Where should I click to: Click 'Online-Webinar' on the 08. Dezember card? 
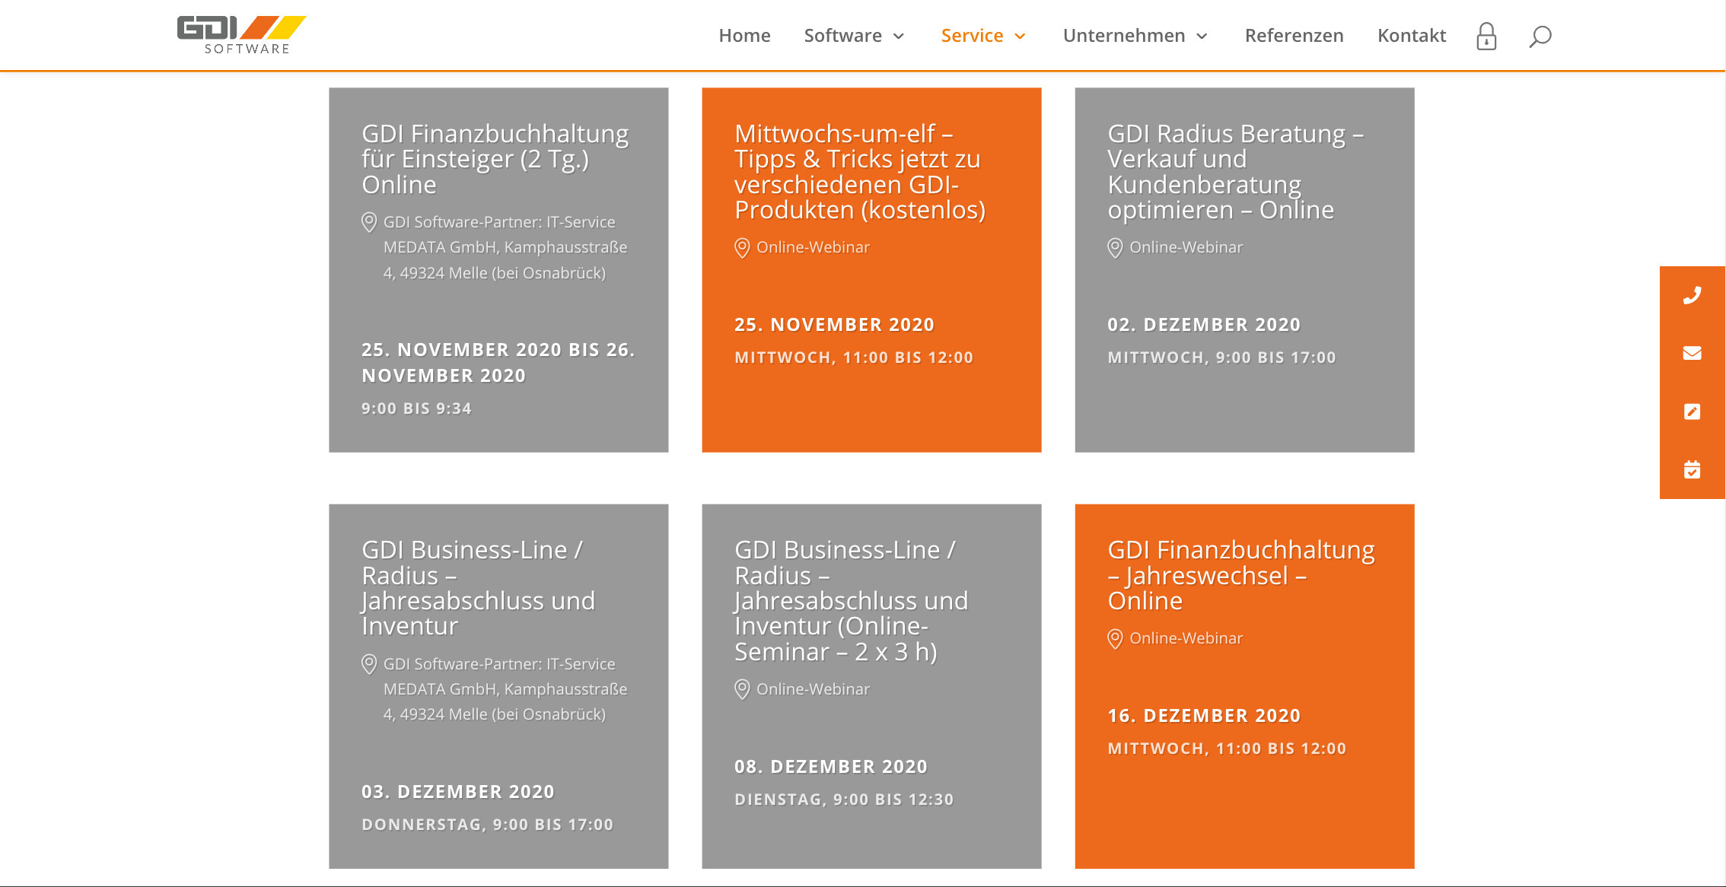pyautogui.click(x=813, y=689)
